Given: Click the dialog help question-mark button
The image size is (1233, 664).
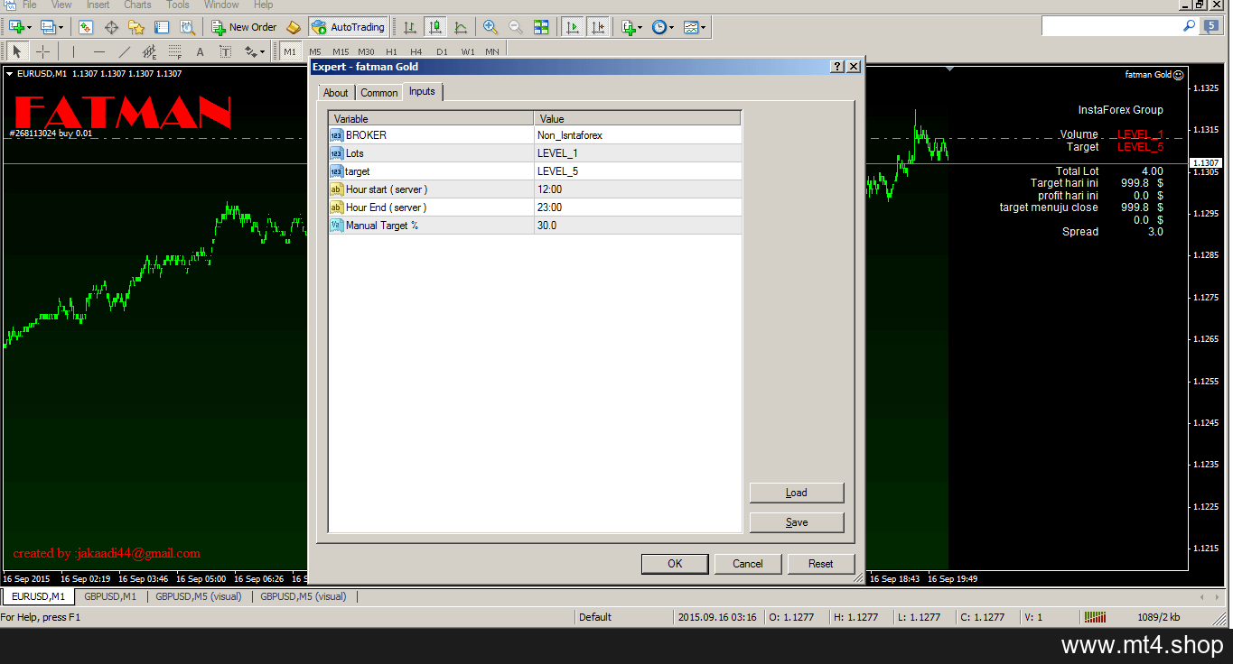Looking at the screenshot, I should 837,67.
